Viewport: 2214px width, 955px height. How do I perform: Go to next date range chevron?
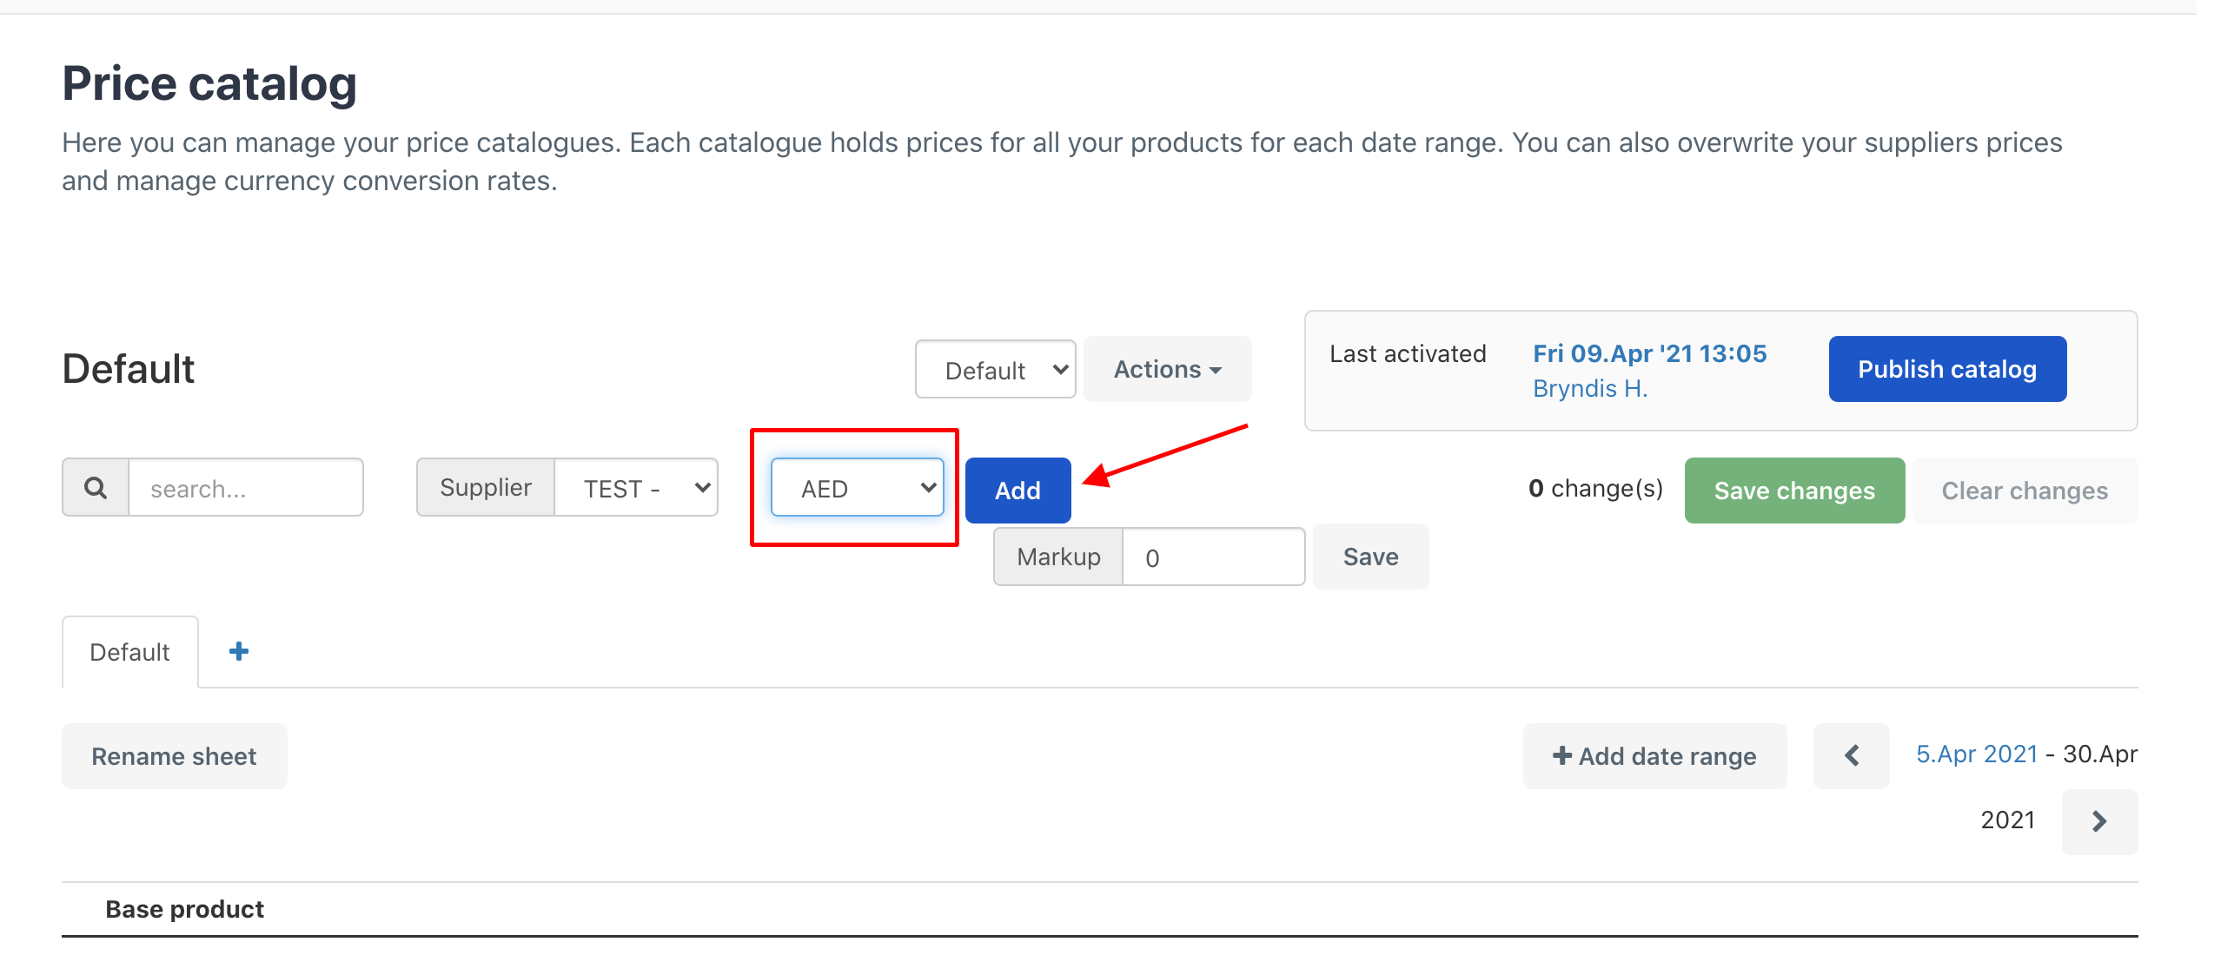point(2099,821)
